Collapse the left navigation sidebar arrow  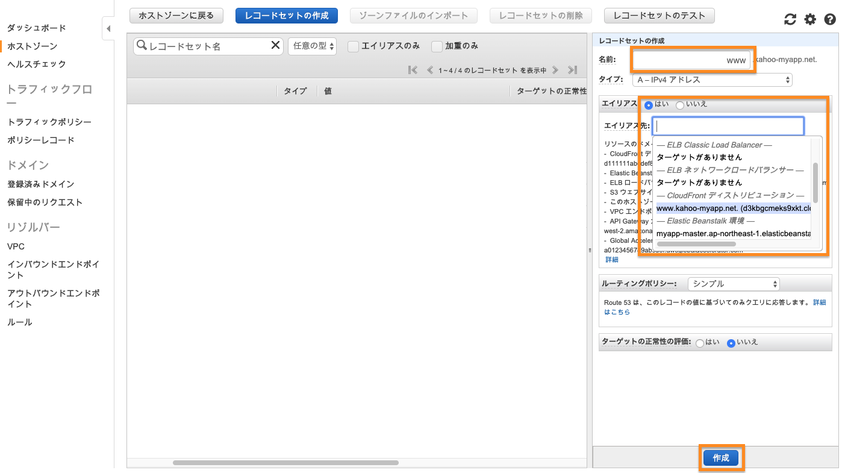pyautogui.click(x=108, y=28)
